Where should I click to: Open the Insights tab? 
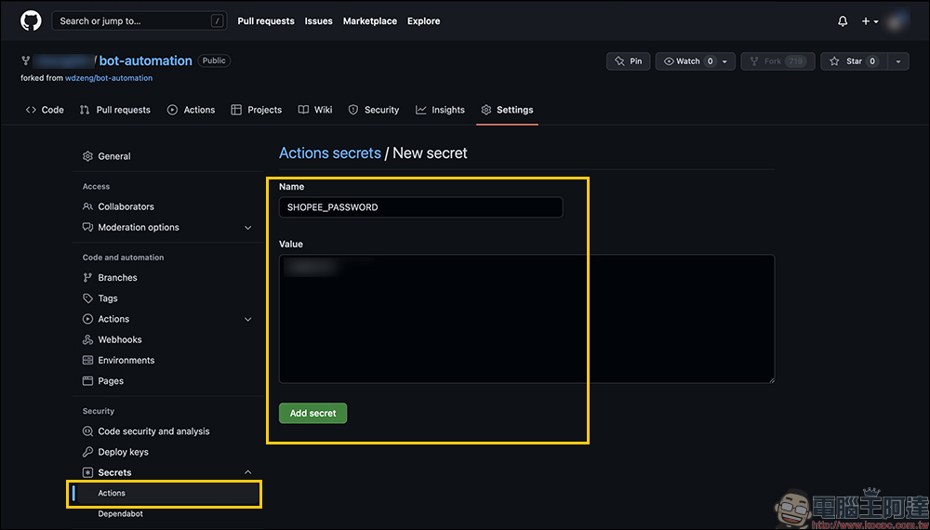coord(440,110)
